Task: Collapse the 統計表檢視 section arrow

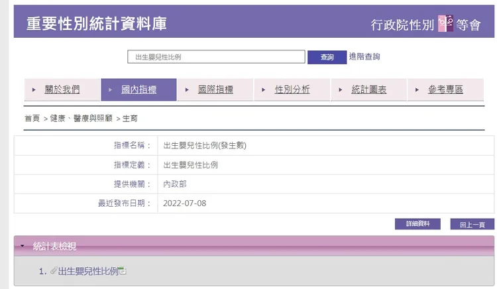Action: tap(22, 246)
